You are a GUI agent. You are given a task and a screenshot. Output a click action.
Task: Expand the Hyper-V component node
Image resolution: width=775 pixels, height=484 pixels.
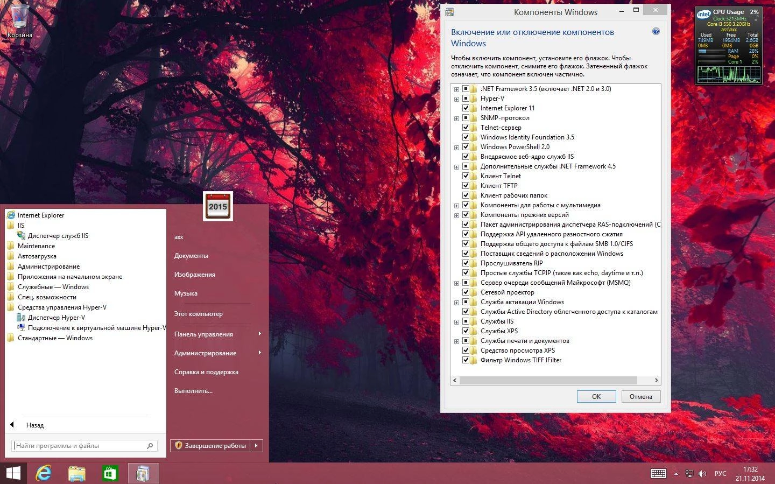click(456, 99)
